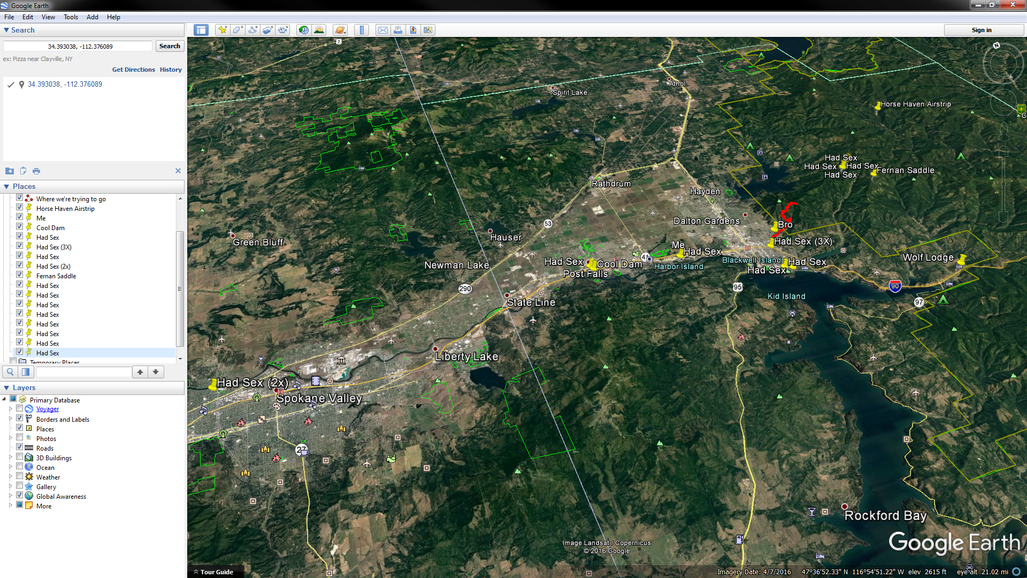Screen dimensions: 1027x578
Task: Open the Tools menu
Action: tap(71, 17)
